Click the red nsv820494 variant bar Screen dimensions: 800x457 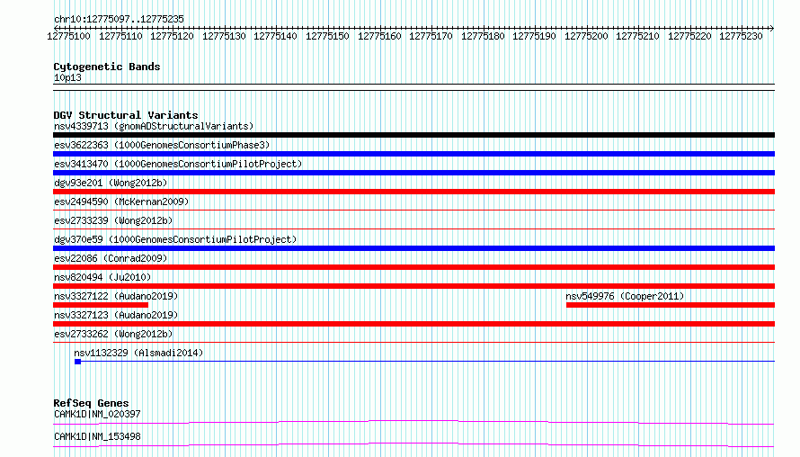coord(413,286)
